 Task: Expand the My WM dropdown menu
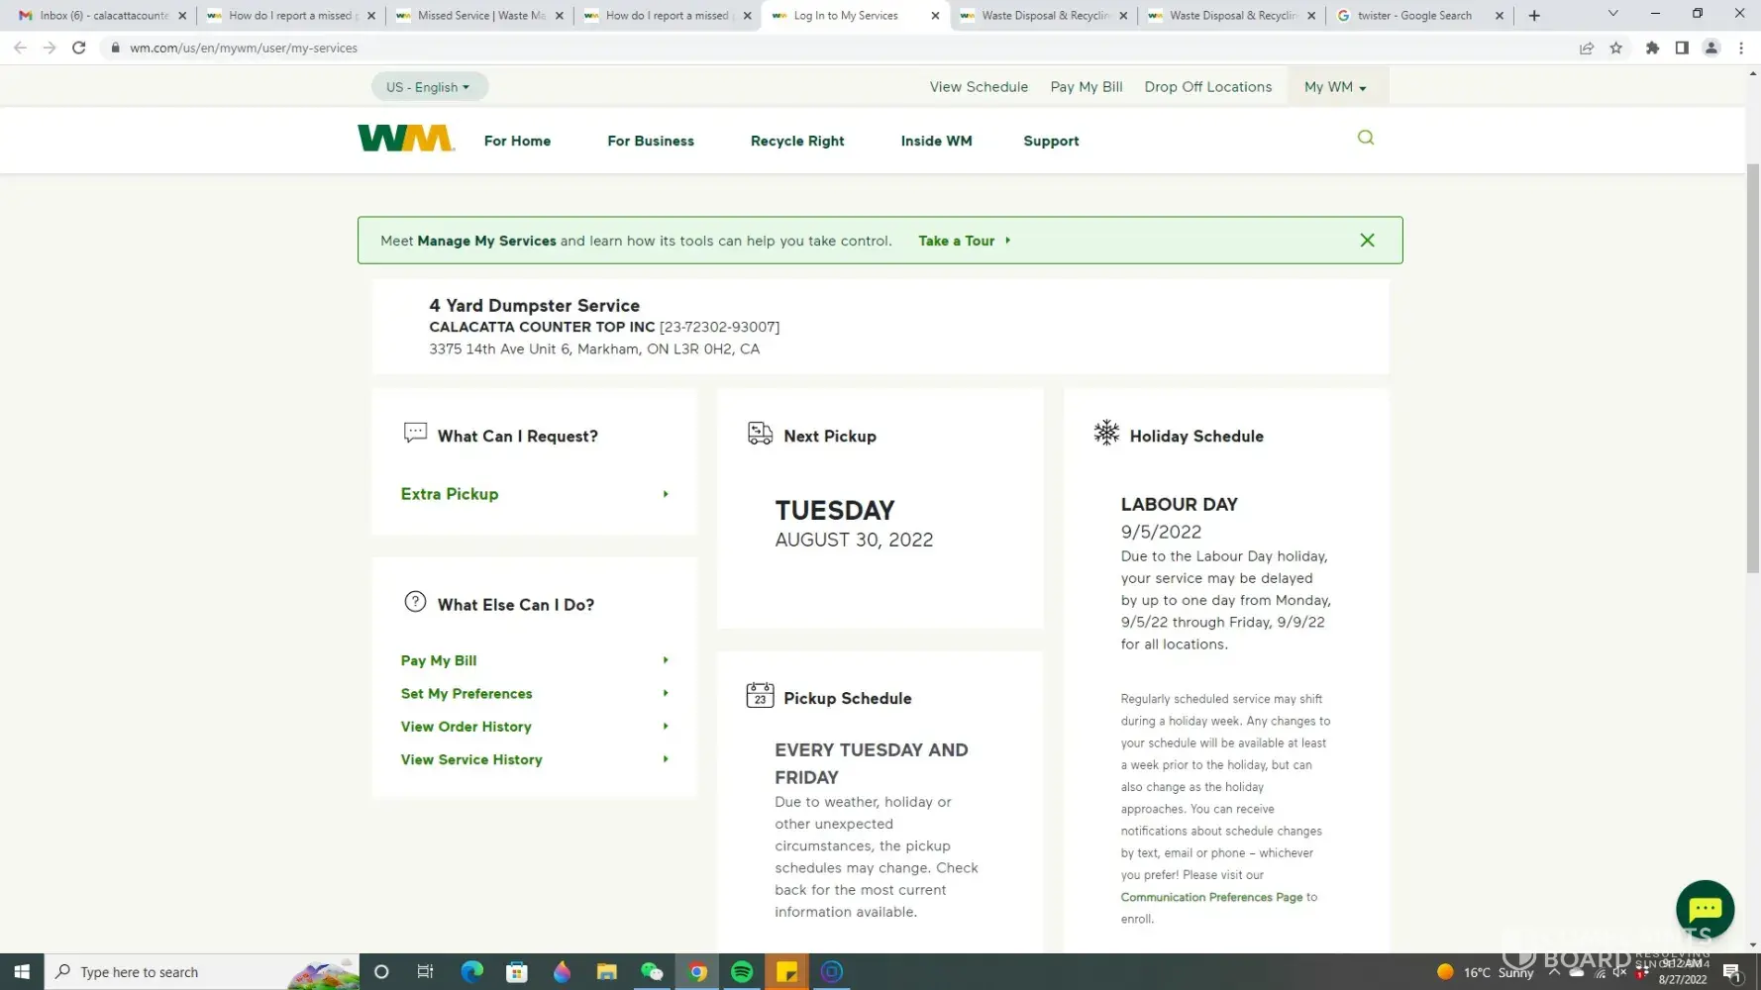(x=1336, y=87)
